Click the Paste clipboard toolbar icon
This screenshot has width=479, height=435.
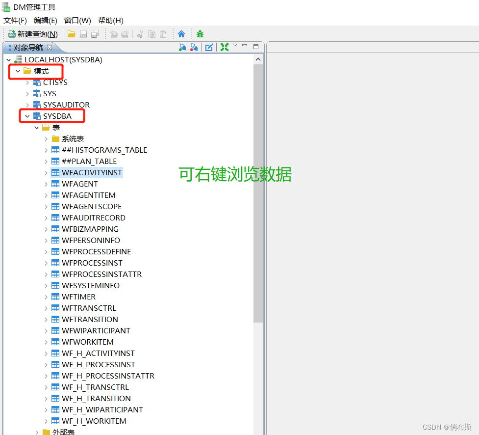[163, 34]
